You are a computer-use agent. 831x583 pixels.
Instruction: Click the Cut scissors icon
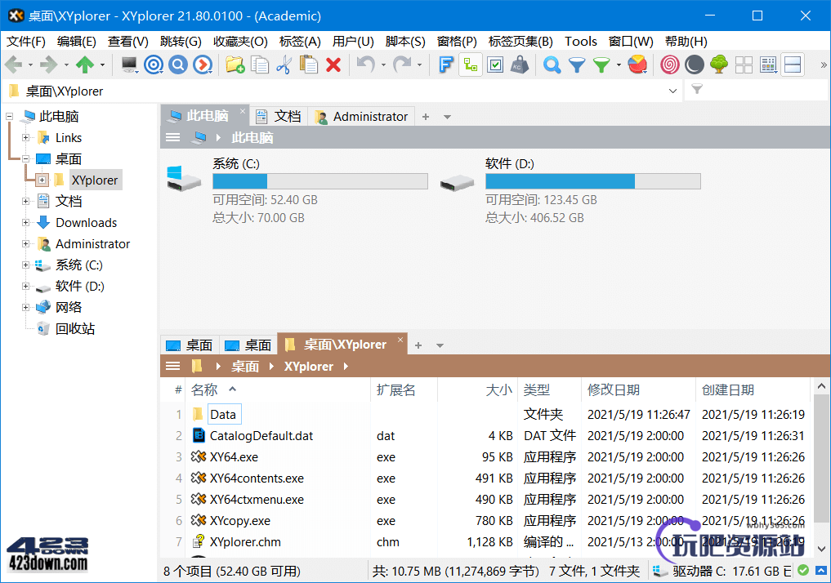284,65
